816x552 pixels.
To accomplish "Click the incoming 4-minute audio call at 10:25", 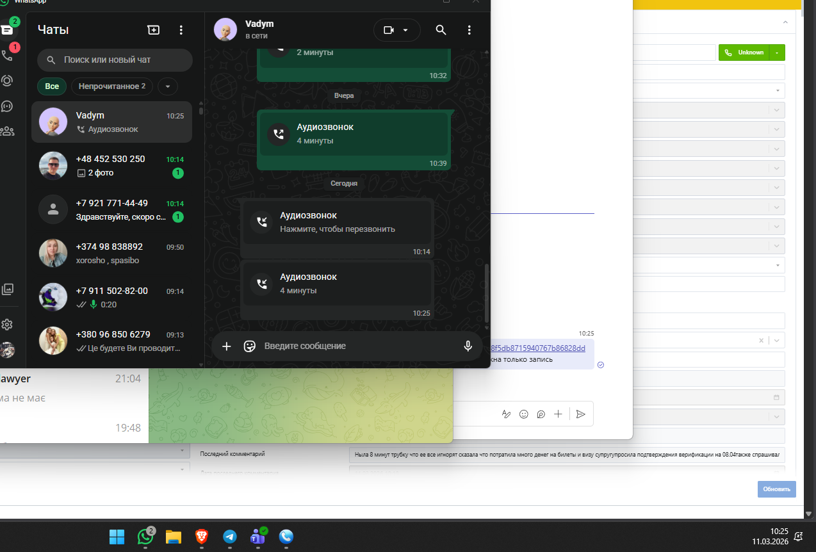I will (337, 289).
